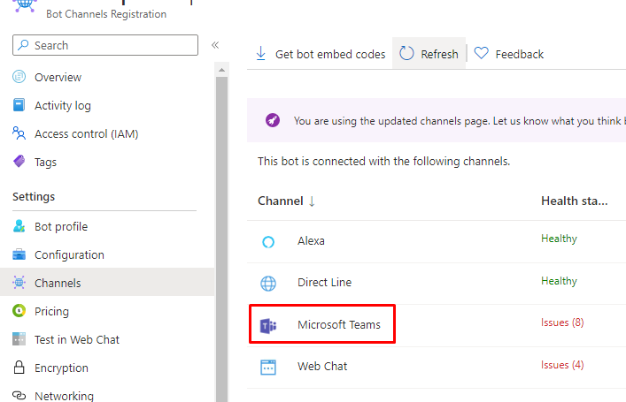Click the Health status column header
This screenshot has width=626, height=402.
coord(574,201)
